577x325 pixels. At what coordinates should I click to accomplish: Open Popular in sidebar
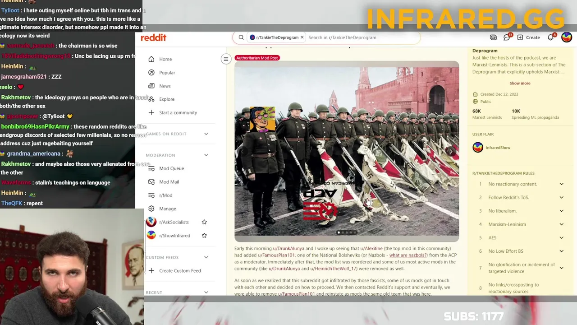point(167,73)
